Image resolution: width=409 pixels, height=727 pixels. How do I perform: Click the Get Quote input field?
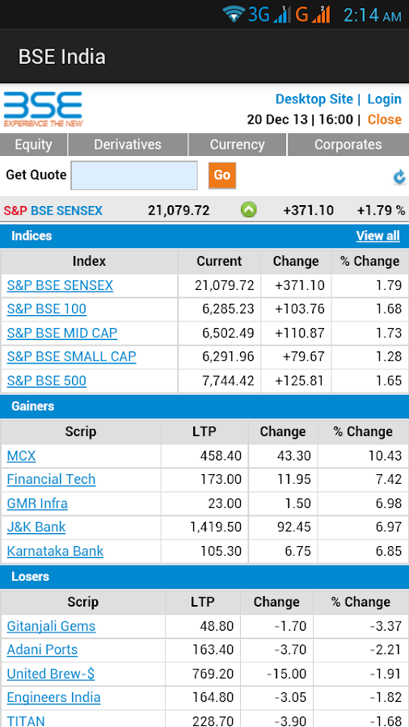134,175
